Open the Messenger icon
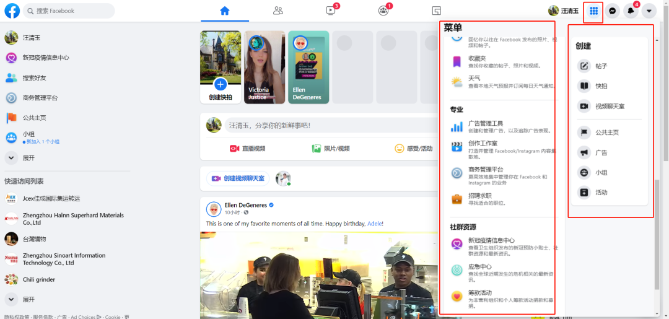The width and height of the screenshot is (669, 319). [612, 11]
